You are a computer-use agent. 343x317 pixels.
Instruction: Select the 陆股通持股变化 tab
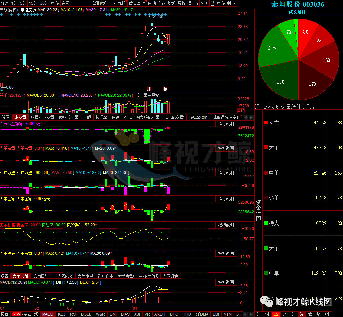(226, 117)
